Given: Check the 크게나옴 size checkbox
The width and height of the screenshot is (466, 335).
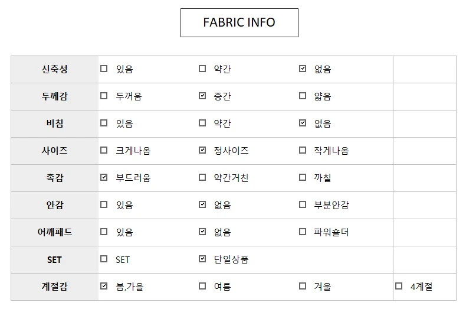Looking at the screenshot, I should [x=104, y=150].
